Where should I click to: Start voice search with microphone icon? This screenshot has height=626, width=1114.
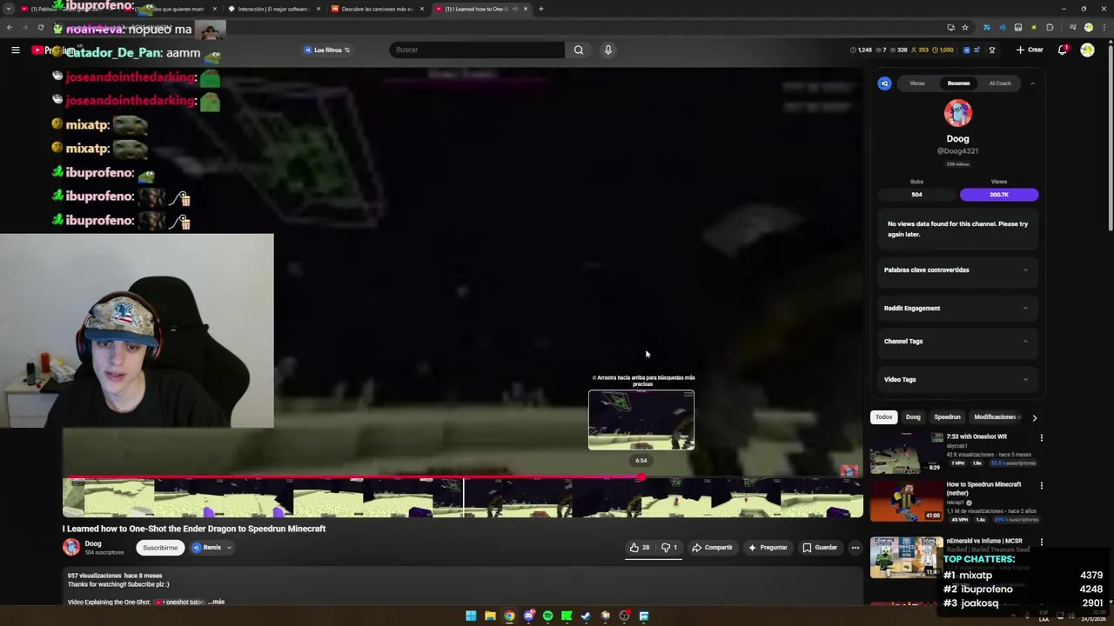coord(608,50)
